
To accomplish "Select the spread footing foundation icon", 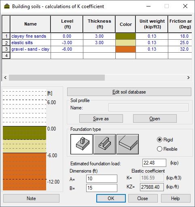I will (x=81, y=144).
